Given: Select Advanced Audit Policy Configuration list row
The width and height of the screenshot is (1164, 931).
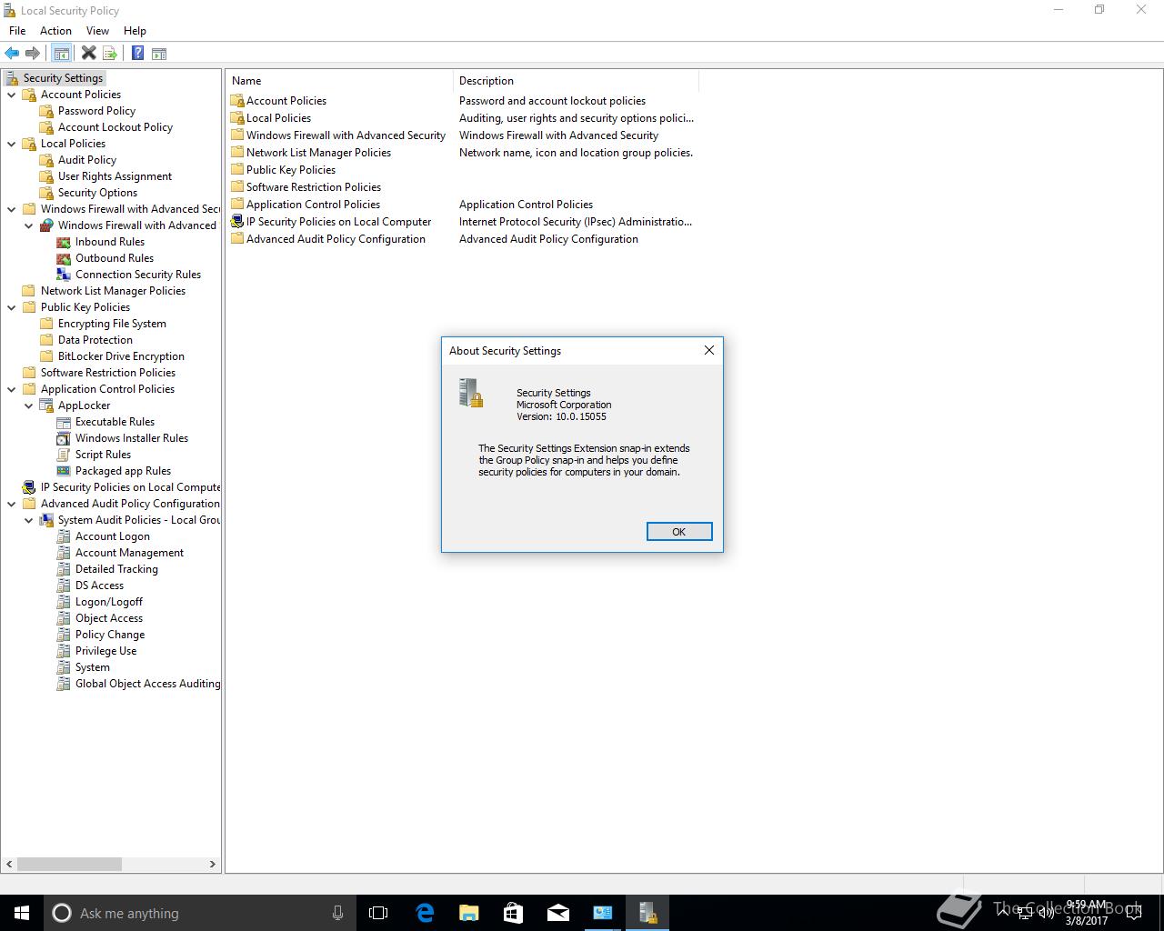Looking at the screenshot, I should 336,239.
